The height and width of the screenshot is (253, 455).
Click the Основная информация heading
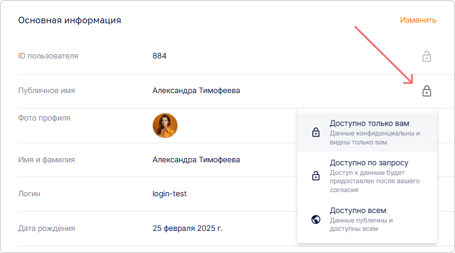[x=70, y=20]
